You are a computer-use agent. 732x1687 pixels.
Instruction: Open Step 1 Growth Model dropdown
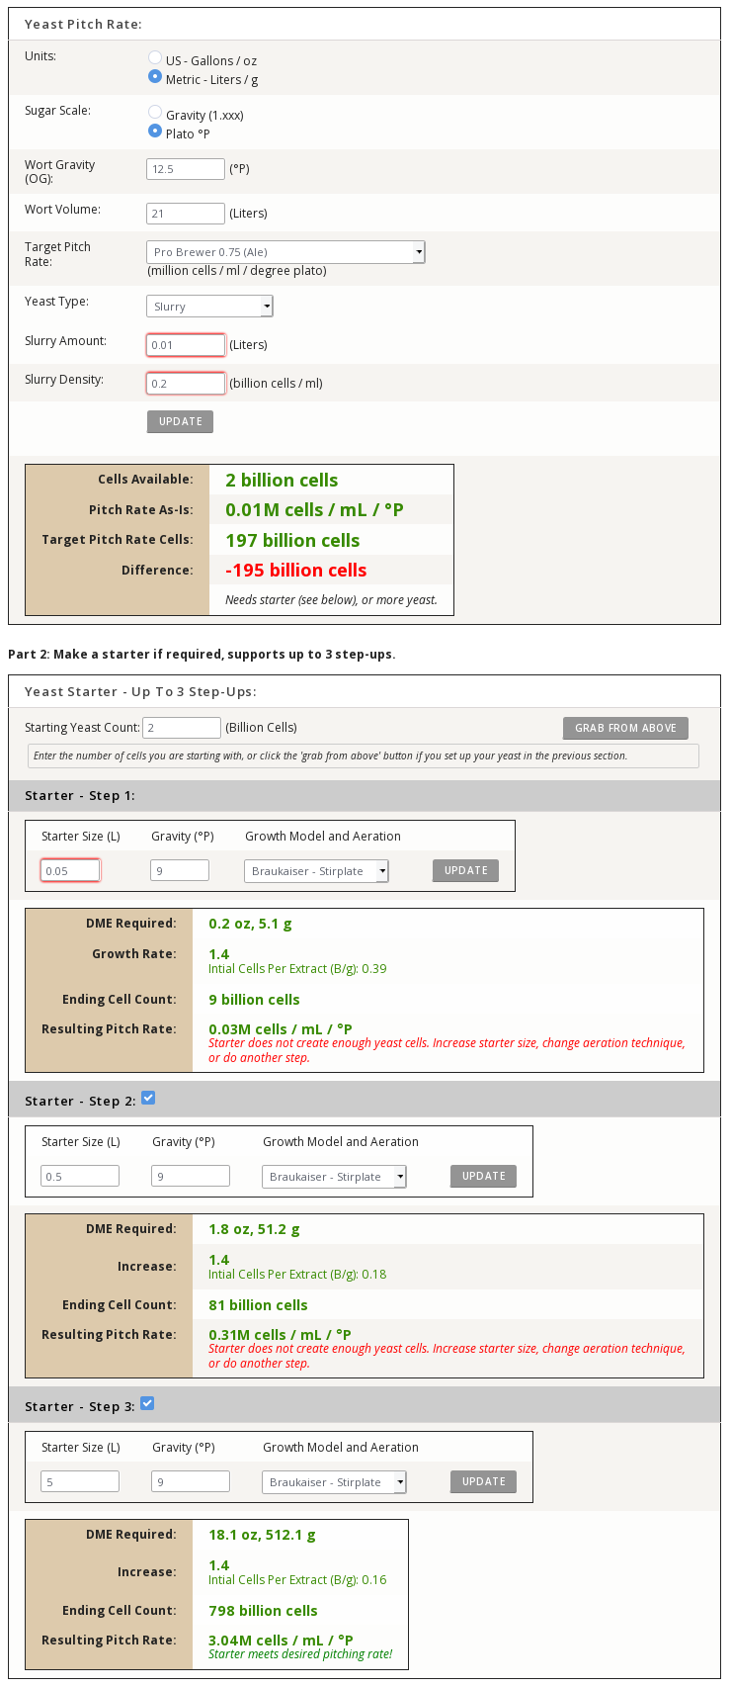[x=316, y=871]
